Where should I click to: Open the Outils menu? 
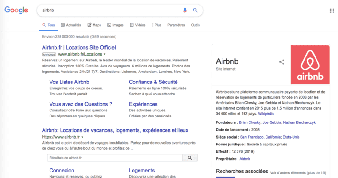coord(195,25)
